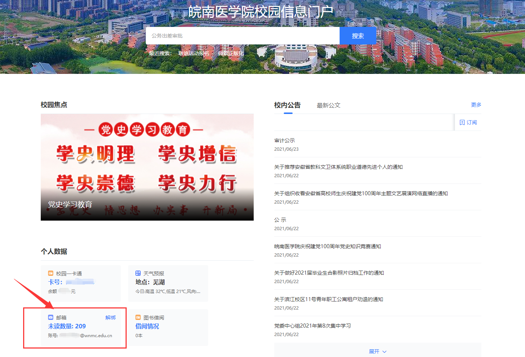Open 党委中心组2021年第8次集中学习 notice
The height and width of the screenshot is (357, 525).
(312, 326)
